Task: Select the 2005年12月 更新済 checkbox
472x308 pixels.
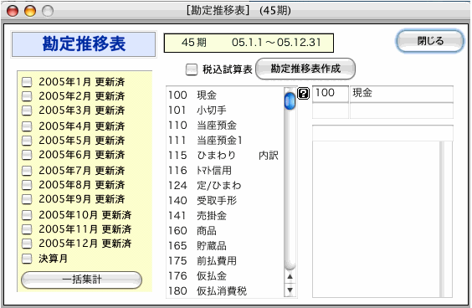Action: 27,244
